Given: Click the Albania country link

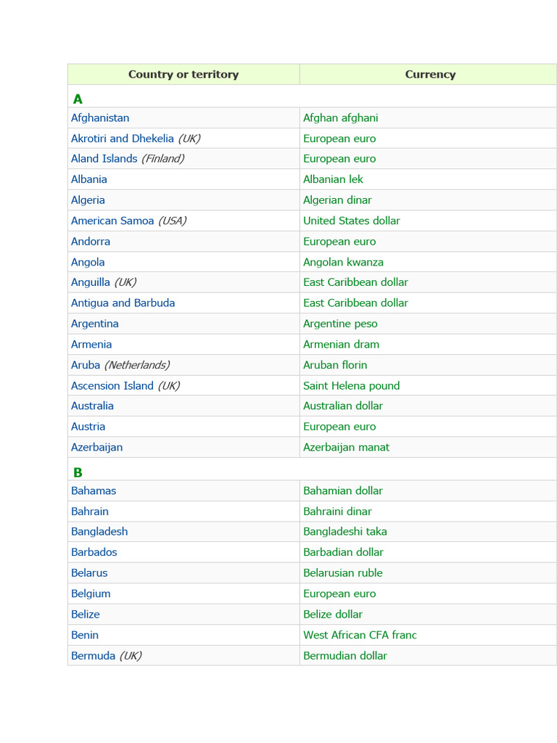Looking at the screenshot, I should click(89, 180).
